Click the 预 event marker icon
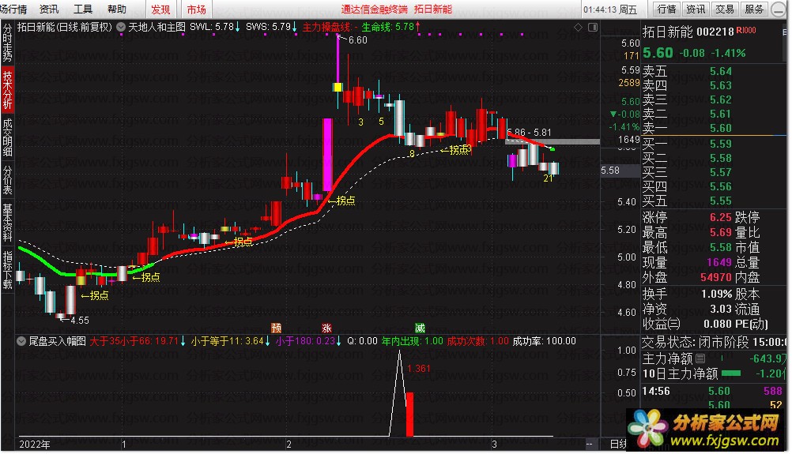The height and width of the screenshot is (454, 792). [x=277, y=328]
